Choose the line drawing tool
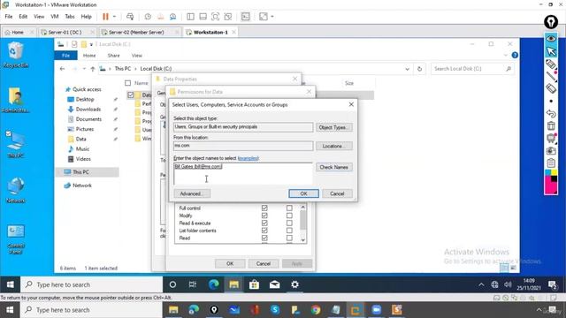The width and height of the screenshot is (566, 318). click(x=551, y=77)
